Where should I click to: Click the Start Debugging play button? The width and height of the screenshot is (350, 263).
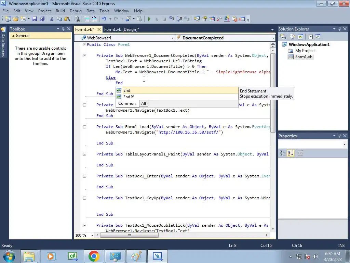click(x=149, y=19)
